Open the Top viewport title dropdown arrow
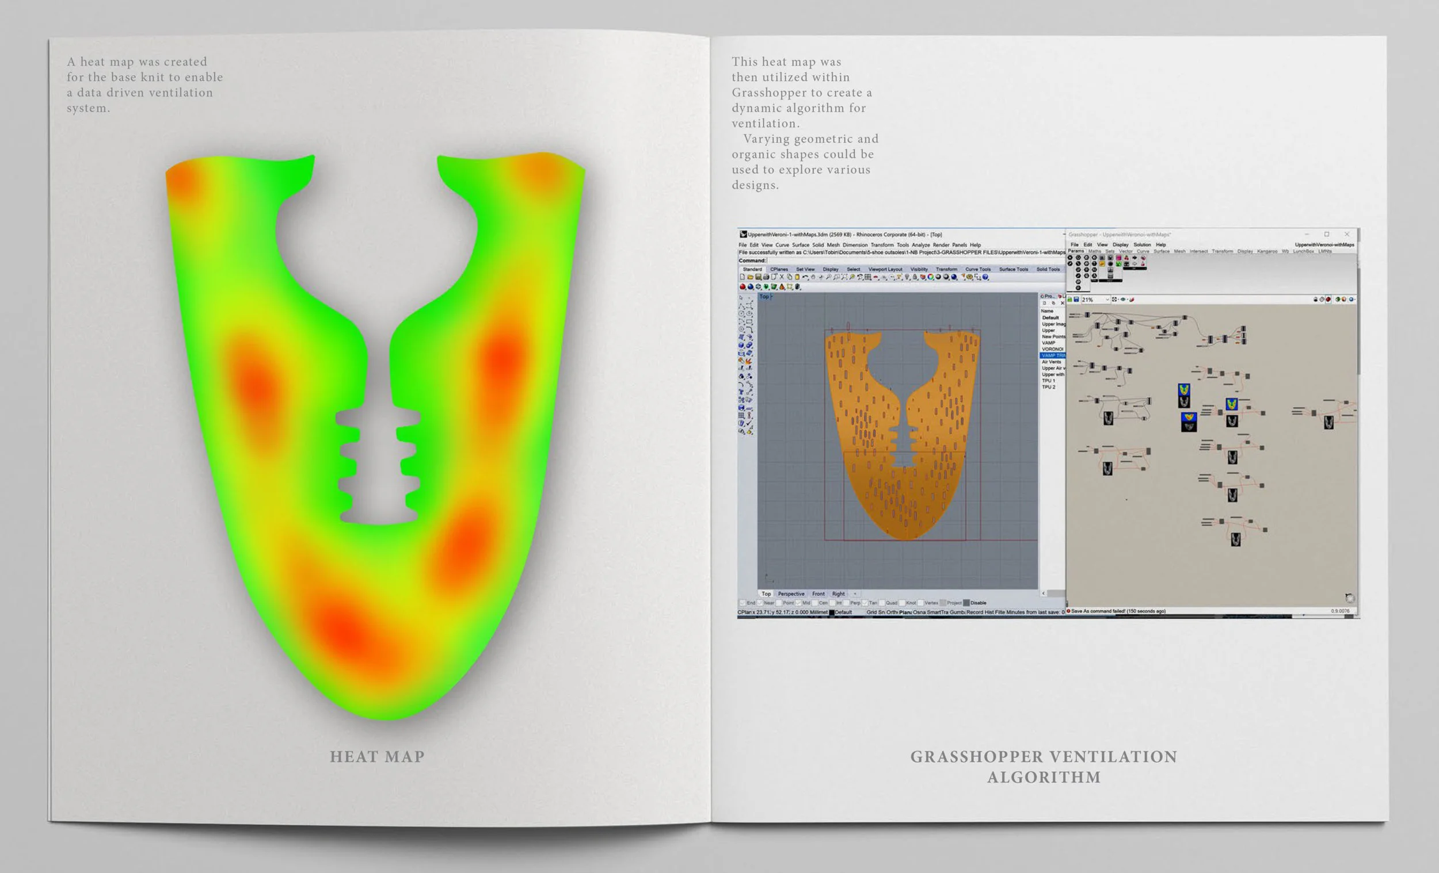The image size is (1439, 873). point(771,296)
